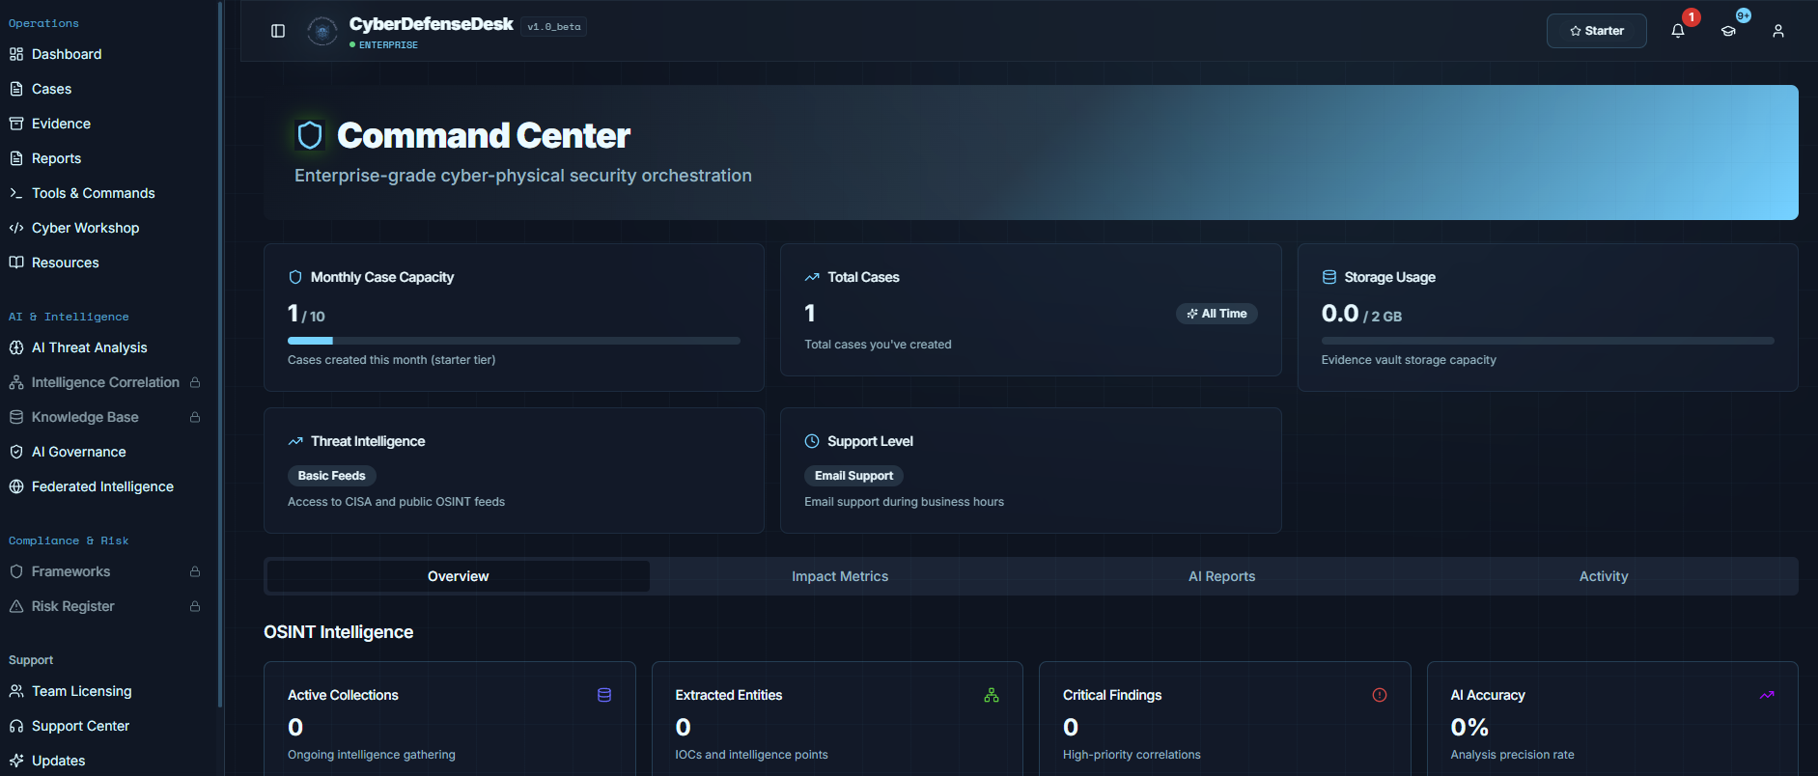Click the Starter plan button

tap(1597, 31)
